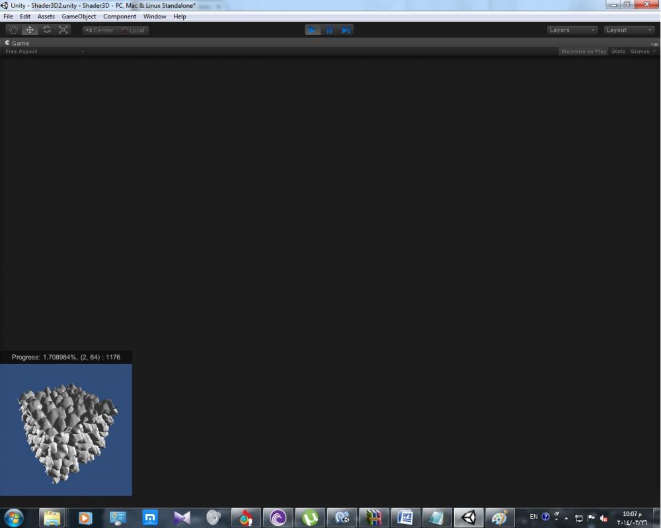
Task: Open the Component menu
Action: tap(120, 17)
